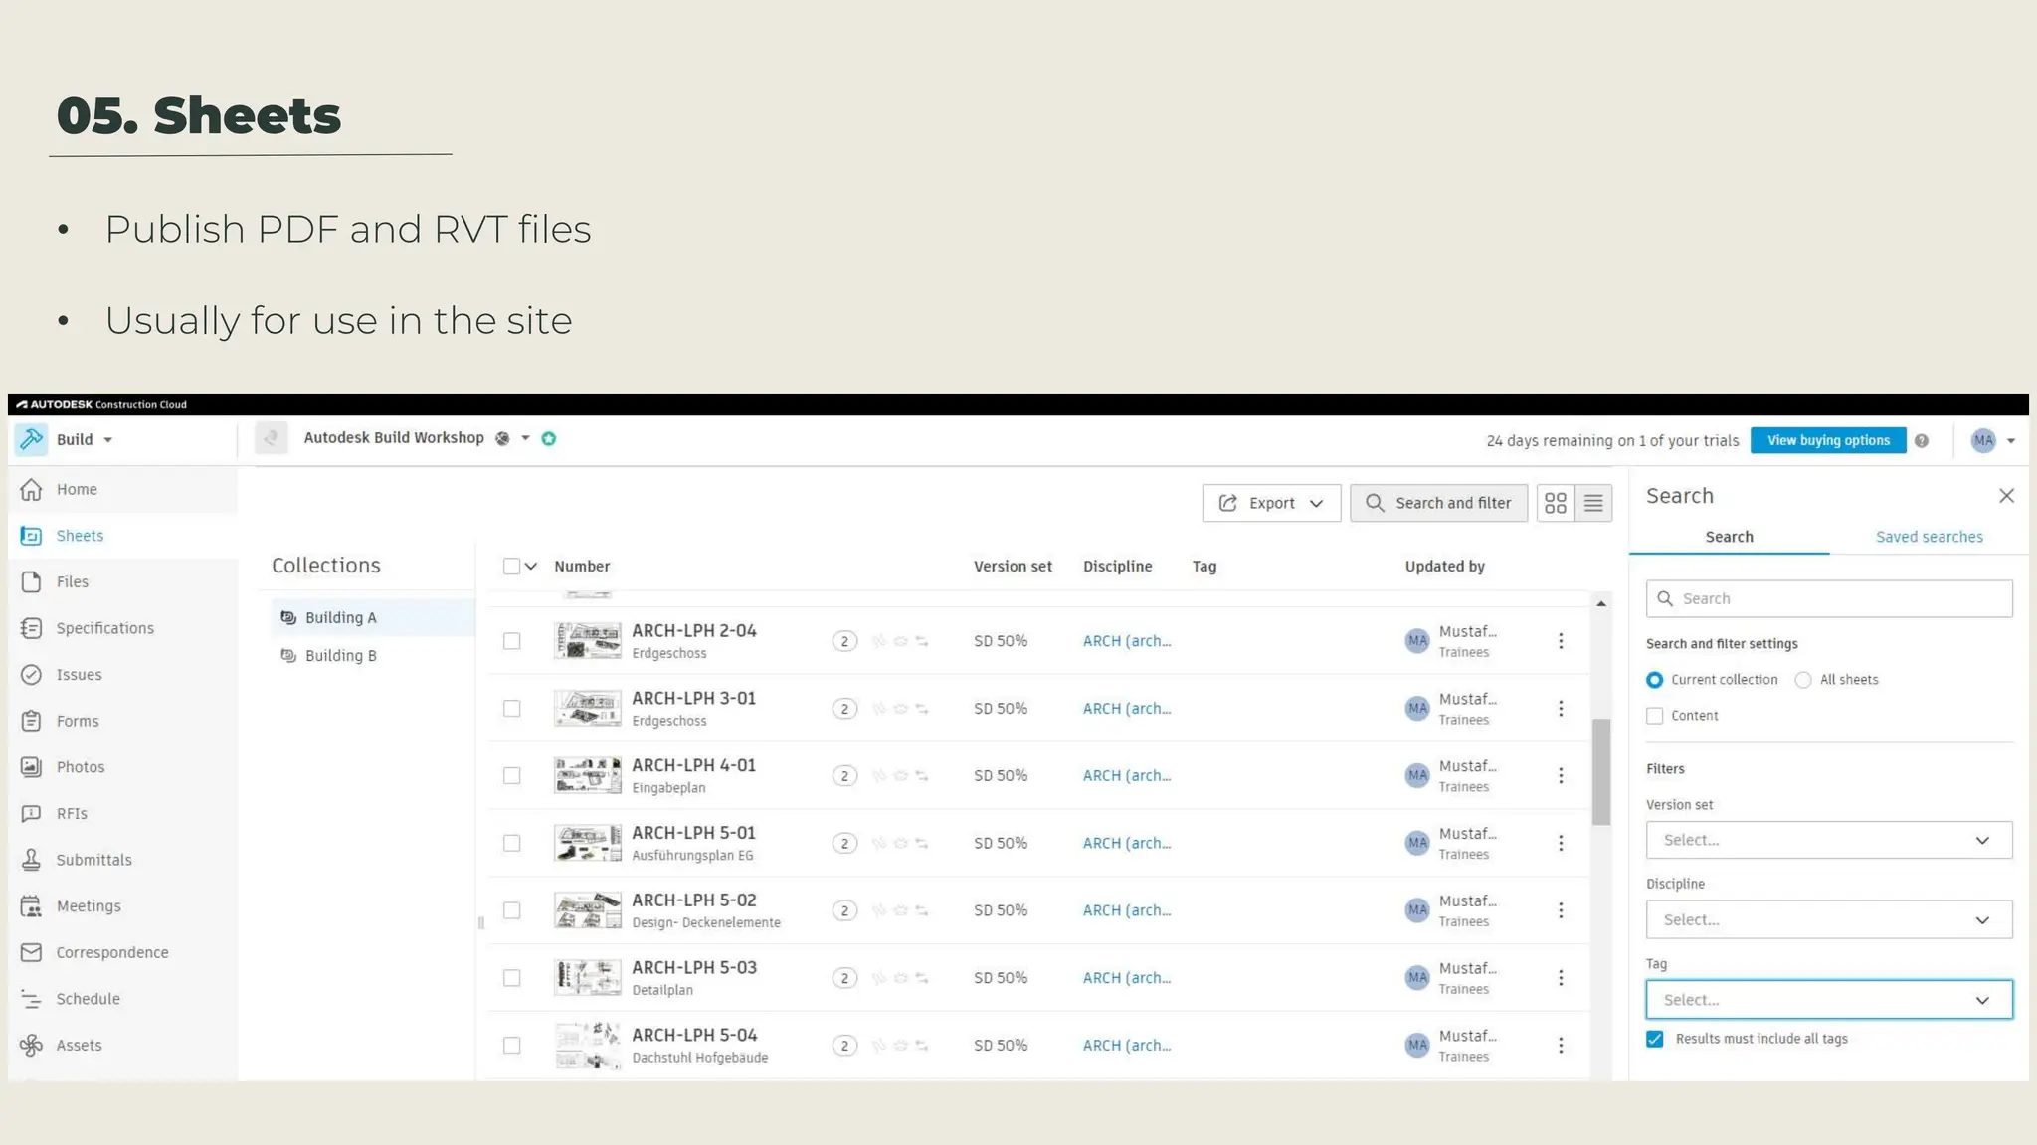Check the box for ARCH-LPH 5-01
This screenshot has height=1145, width=2037.
[511, 843]
